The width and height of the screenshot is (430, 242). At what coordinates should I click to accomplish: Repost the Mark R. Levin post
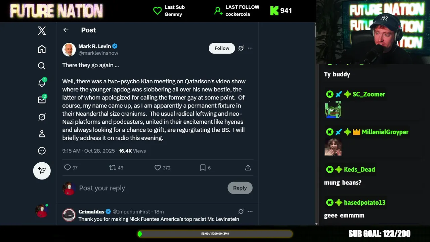[112, 168]
